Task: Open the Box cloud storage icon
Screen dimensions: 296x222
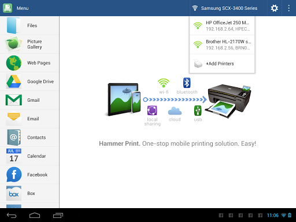Action: click(14, 193)
